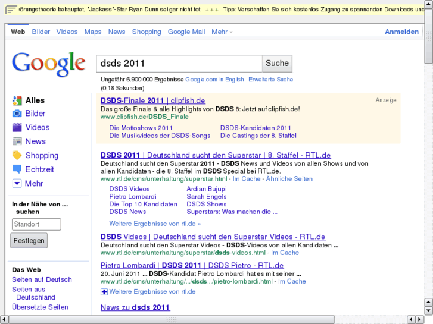Open DSDS News sitelink
433x324 pixels.
pos(127,212)
